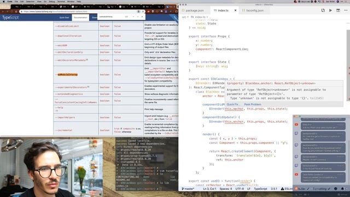Click the open changes compare icon

point(323,10)
